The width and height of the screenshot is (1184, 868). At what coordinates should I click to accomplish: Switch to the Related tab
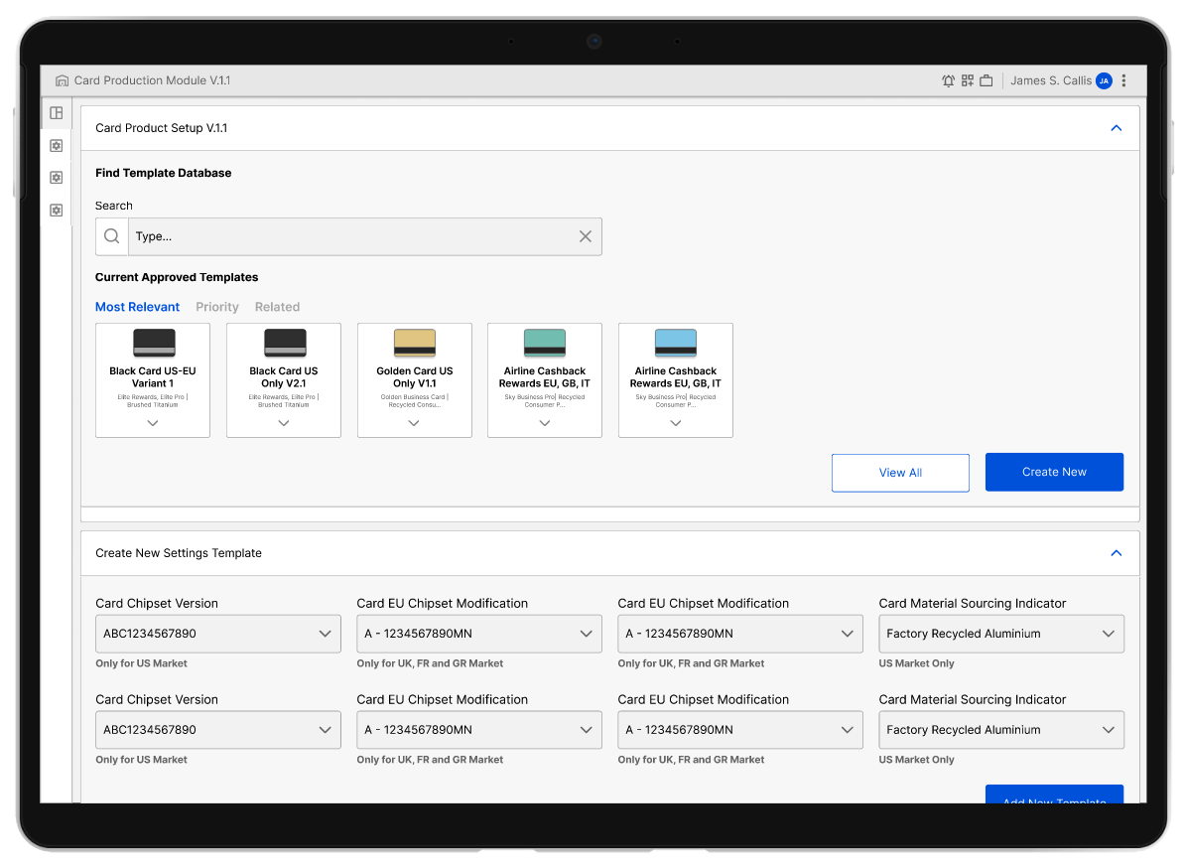coord(277,307)
